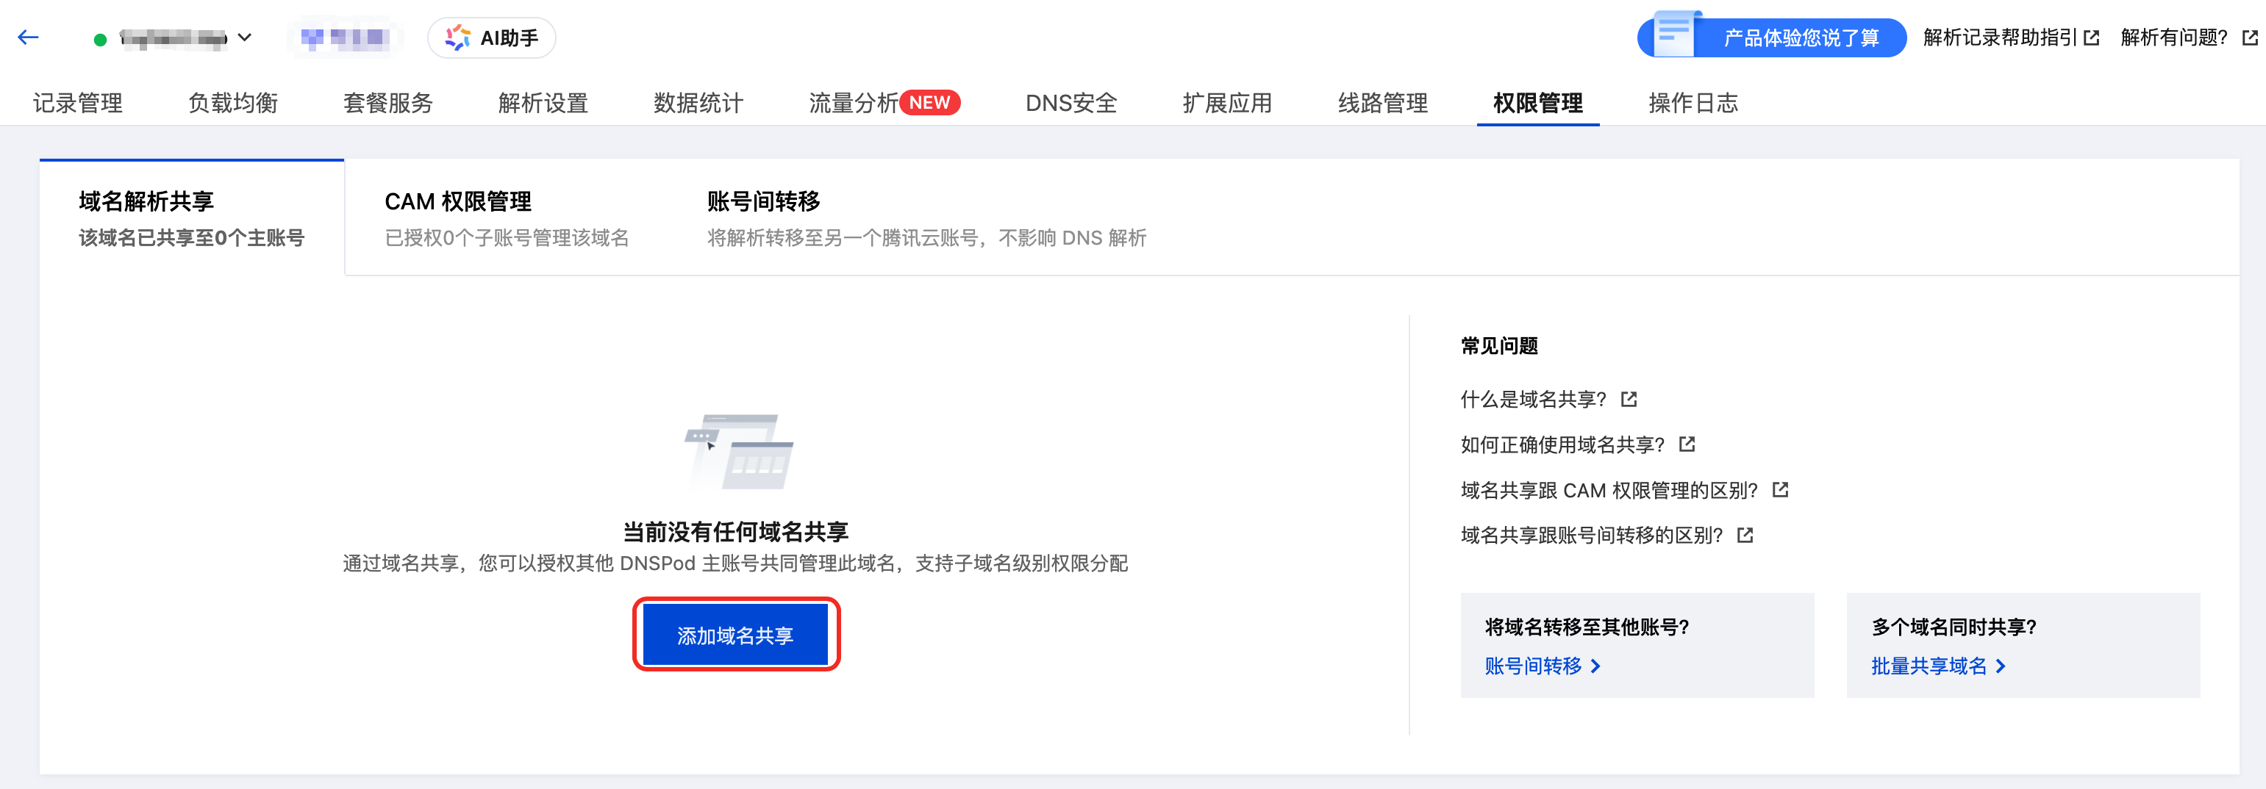Screen dimensions: 2266x789
Task: Select the 操作日志 tab
Action: (1693, 103)
